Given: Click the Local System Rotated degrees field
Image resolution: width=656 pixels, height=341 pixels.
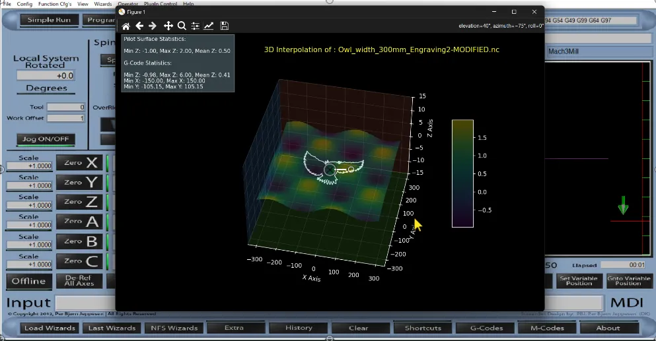Looking at the screenshot, I should [x=46, y=76].
